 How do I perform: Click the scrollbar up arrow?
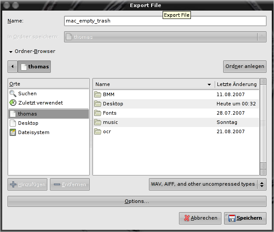pyautogui.click(x=263, y=82)
